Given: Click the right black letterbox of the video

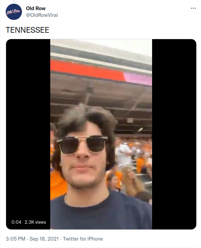Looking at the screenshot, I should click(x=174, y=134).
